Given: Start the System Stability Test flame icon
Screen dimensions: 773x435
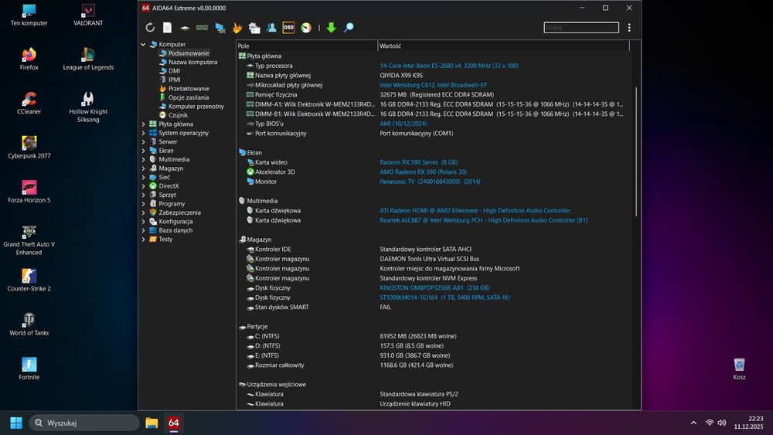Looking at the screenshot, I should pyautogui.click(x=237, y=28).
